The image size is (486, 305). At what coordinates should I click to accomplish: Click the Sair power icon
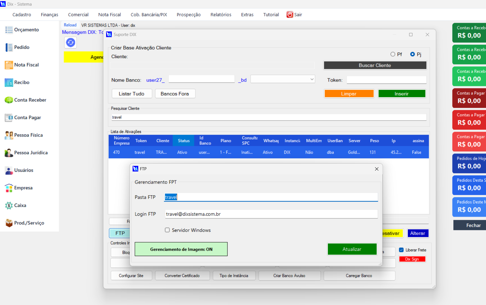pyautogui.click(x=290, y=15)
